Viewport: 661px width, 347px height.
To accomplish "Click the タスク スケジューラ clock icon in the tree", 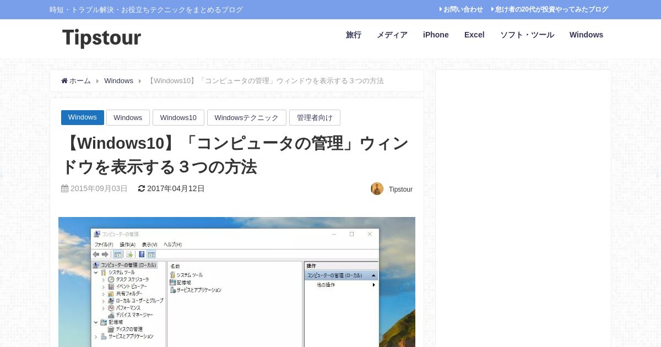I will click(x=111, y=279).
